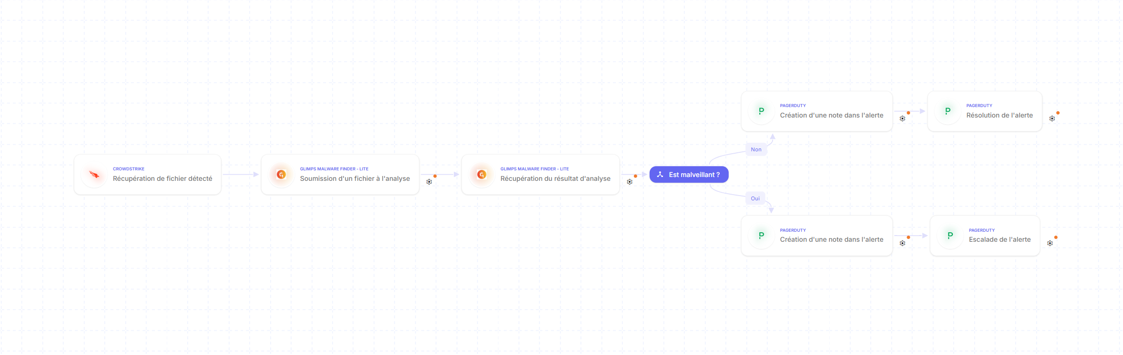Image resolution: width=1123 pixels, height=355 pixels.
Task: Click orange dot after Soumission d'un fichier node
Action: coord(435,176)
